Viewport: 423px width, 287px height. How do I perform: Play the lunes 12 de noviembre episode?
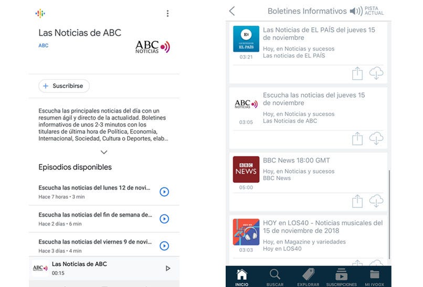(164, 192)
